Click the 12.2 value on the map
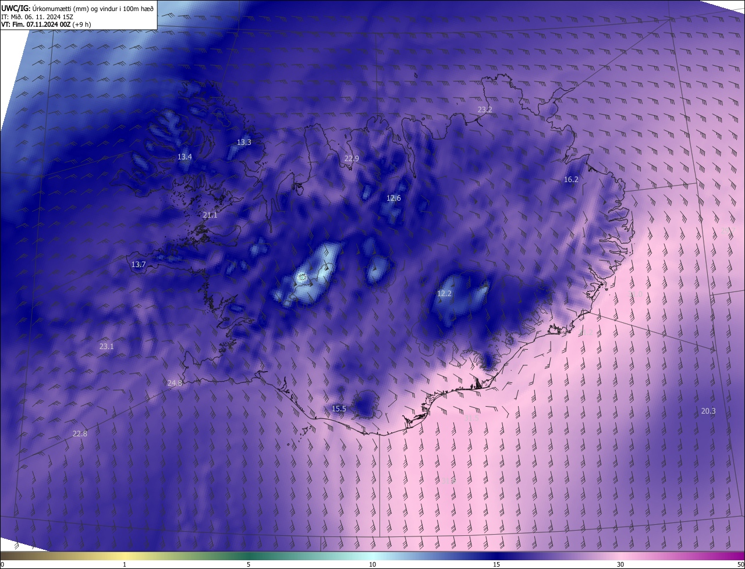The image size is (745, 569). [444, 294]
